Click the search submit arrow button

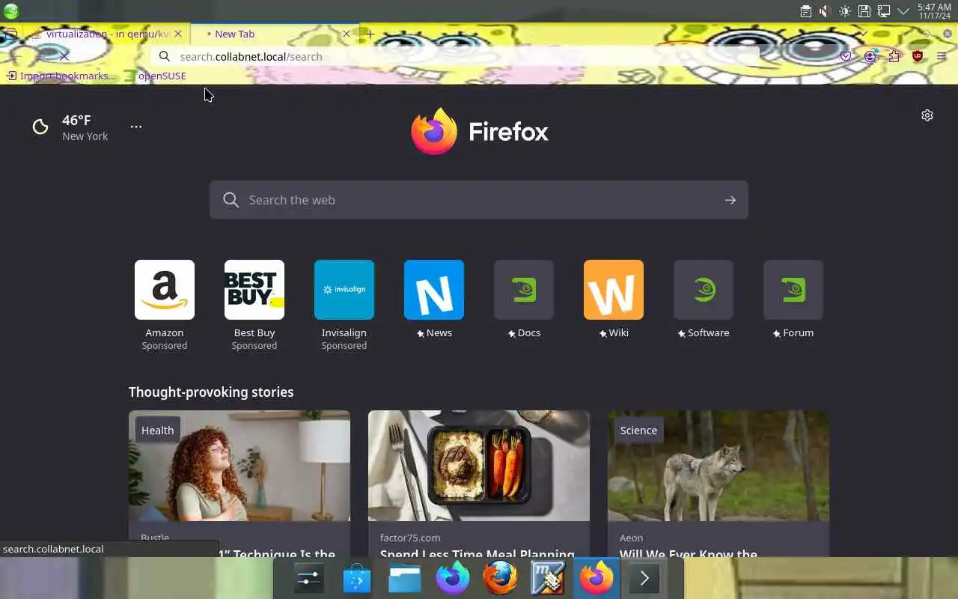(730, 200)
